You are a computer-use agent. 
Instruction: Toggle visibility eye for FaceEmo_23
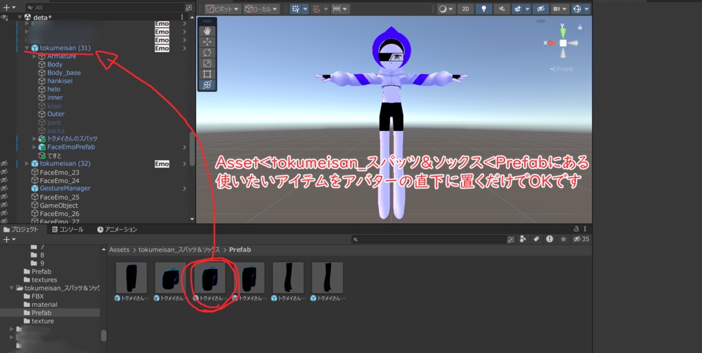coord(4,172)
